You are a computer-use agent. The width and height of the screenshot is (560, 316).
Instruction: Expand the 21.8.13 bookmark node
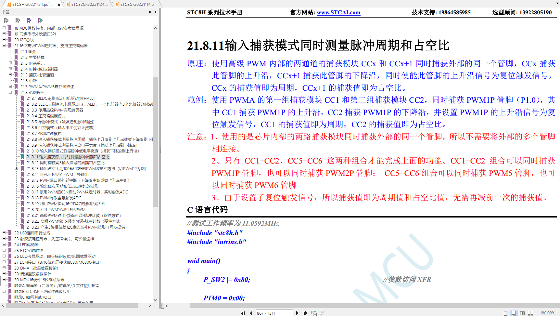click(17, 168)
